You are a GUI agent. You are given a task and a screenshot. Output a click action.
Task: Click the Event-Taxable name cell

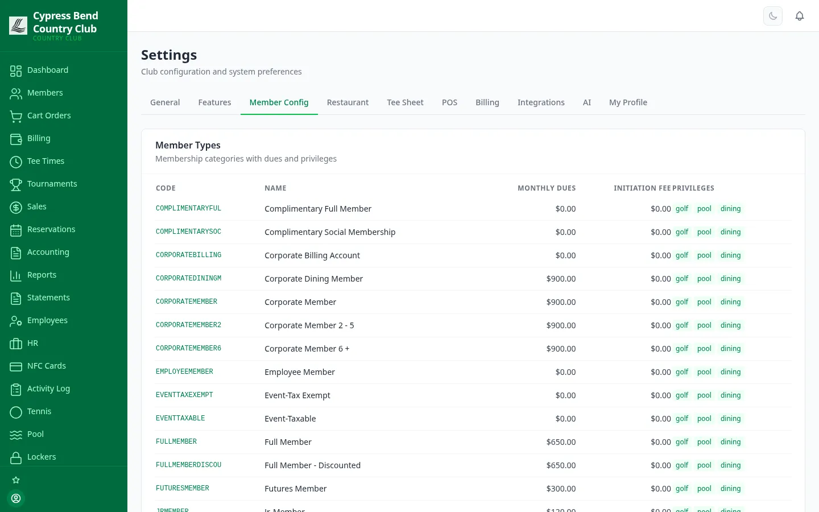(290, 419)
